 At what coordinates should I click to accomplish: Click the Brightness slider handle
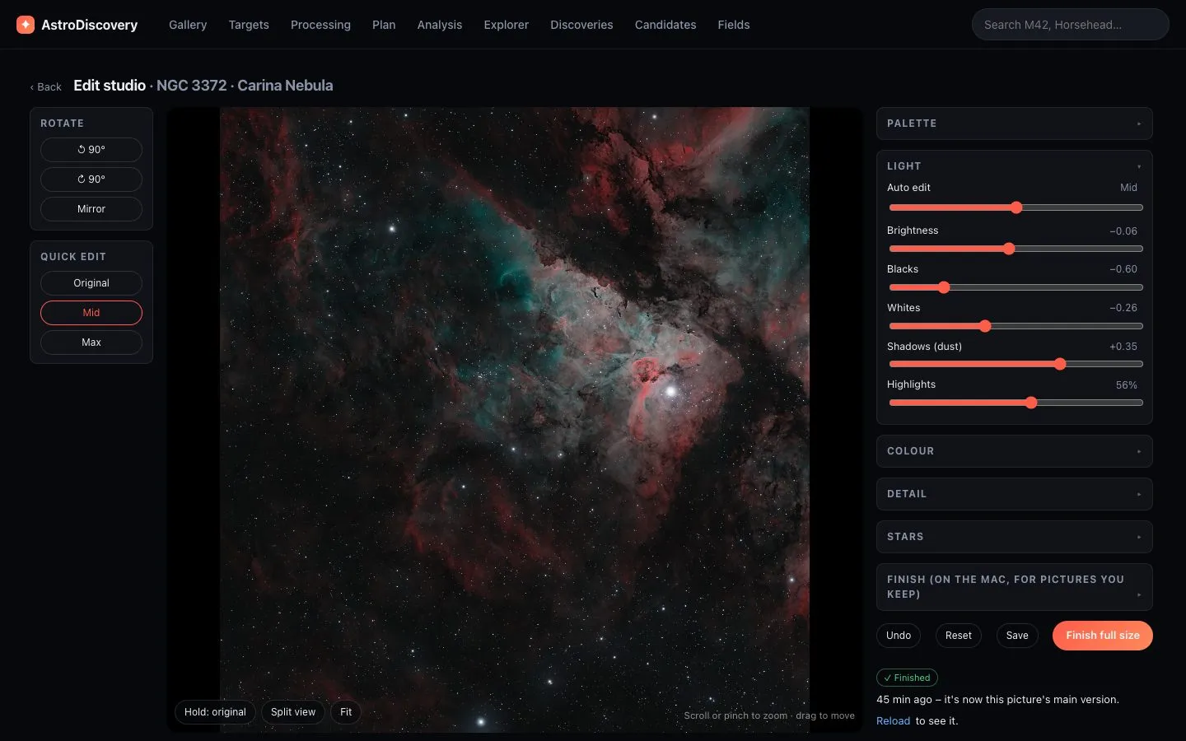1009,249
